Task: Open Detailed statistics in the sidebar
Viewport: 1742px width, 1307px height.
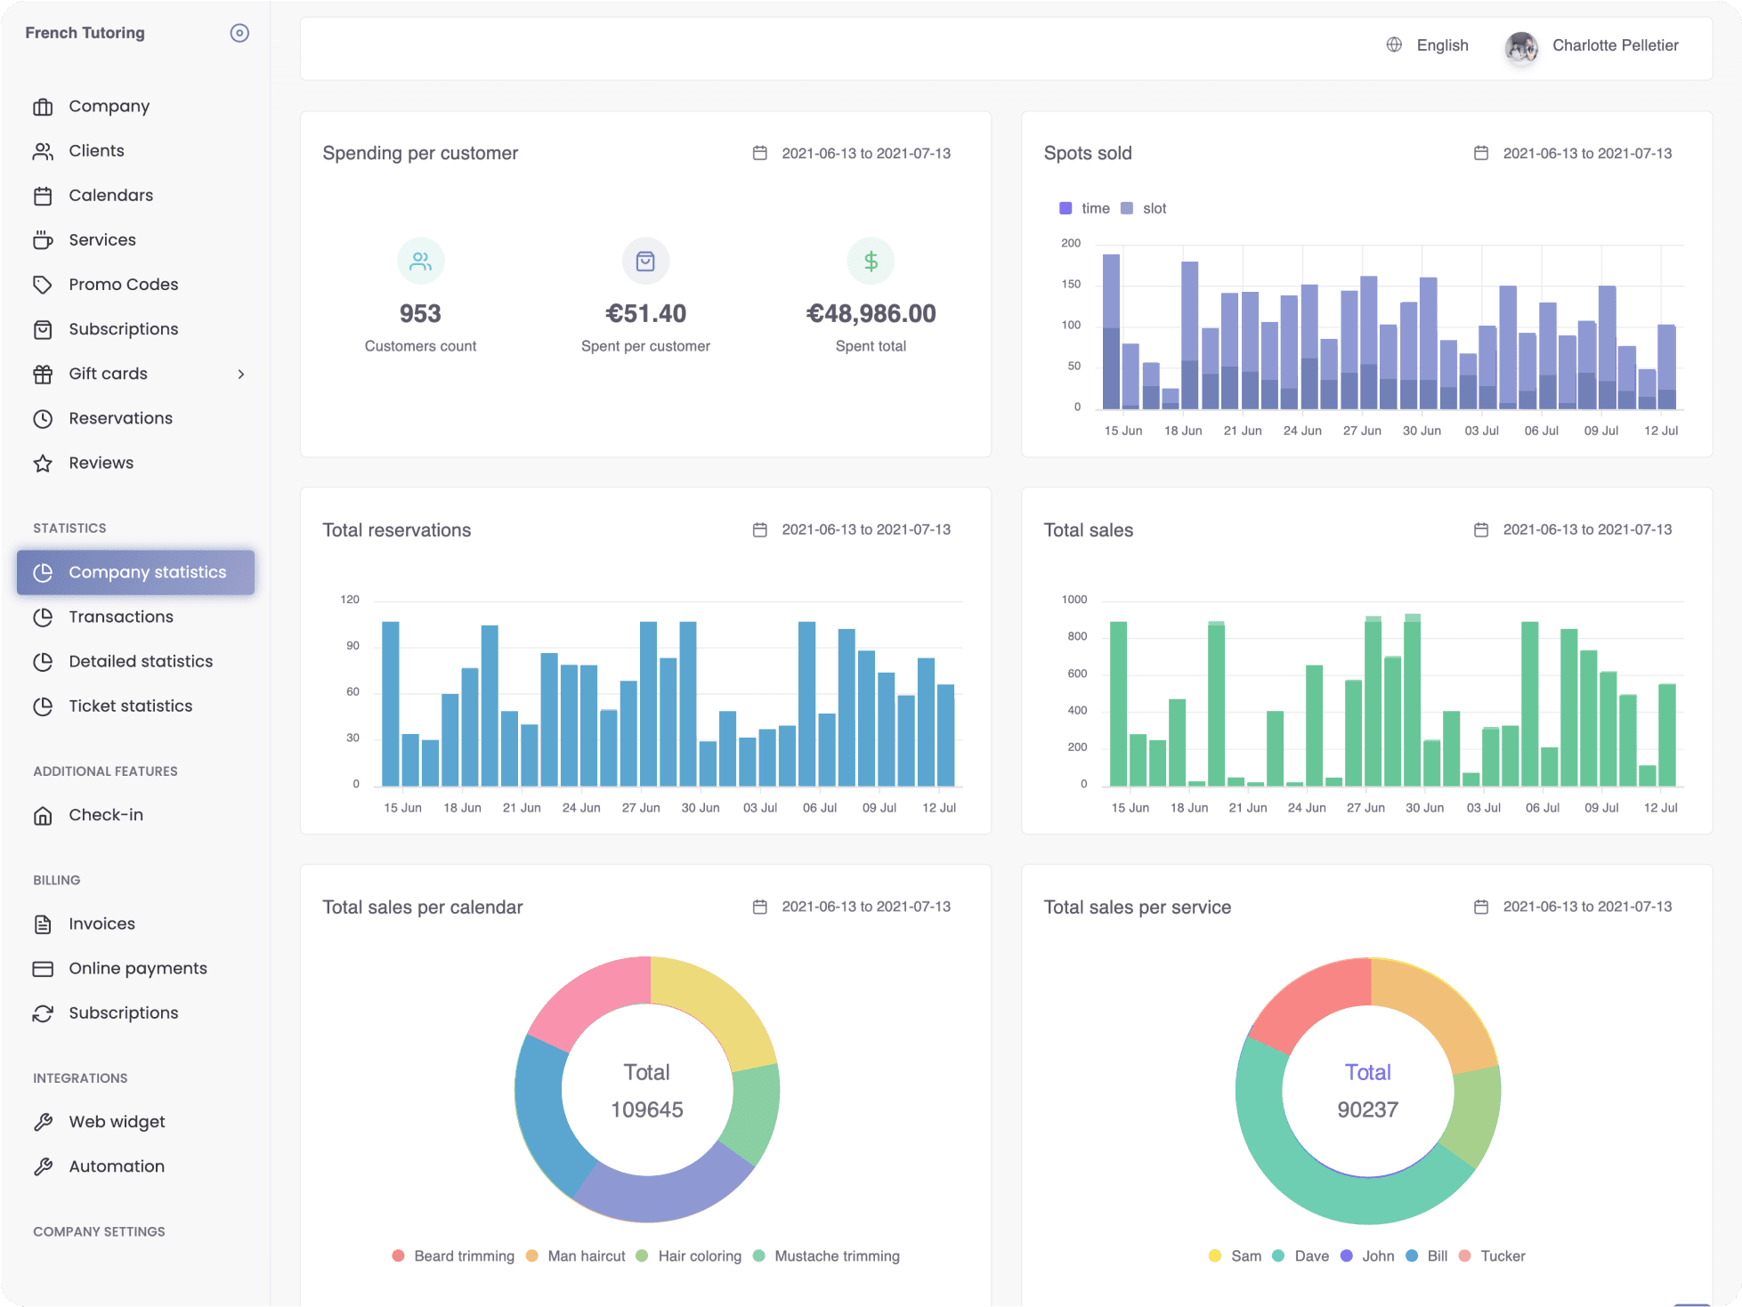Action: (141, 661)
